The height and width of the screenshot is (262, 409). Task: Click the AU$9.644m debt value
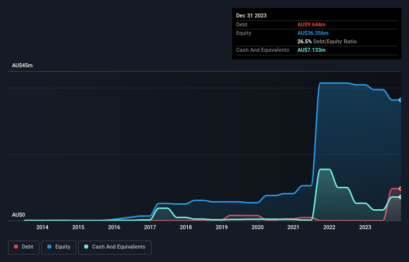tap(311, 24)
